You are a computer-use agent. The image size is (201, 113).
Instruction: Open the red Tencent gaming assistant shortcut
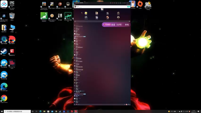[12, 40]
